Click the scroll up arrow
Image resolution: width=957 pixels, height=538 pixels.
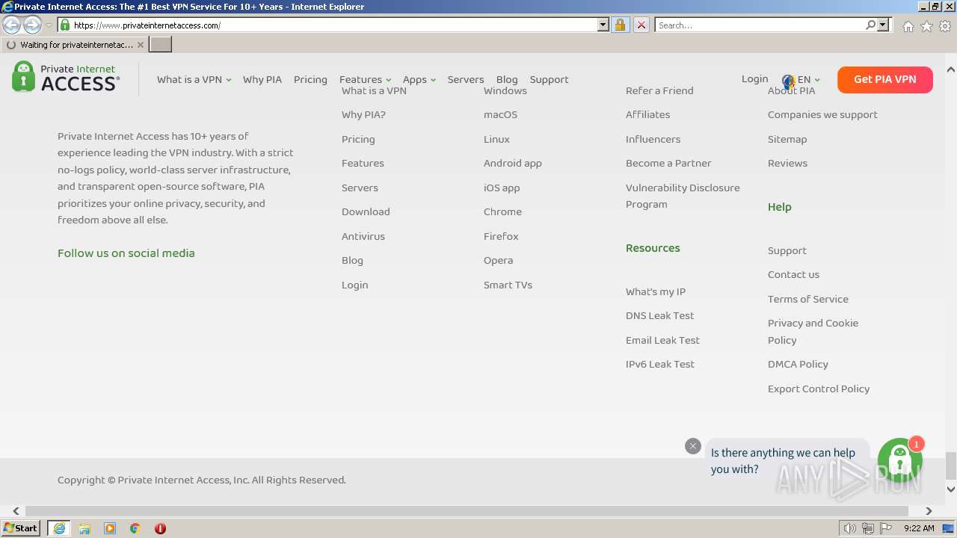951,69
